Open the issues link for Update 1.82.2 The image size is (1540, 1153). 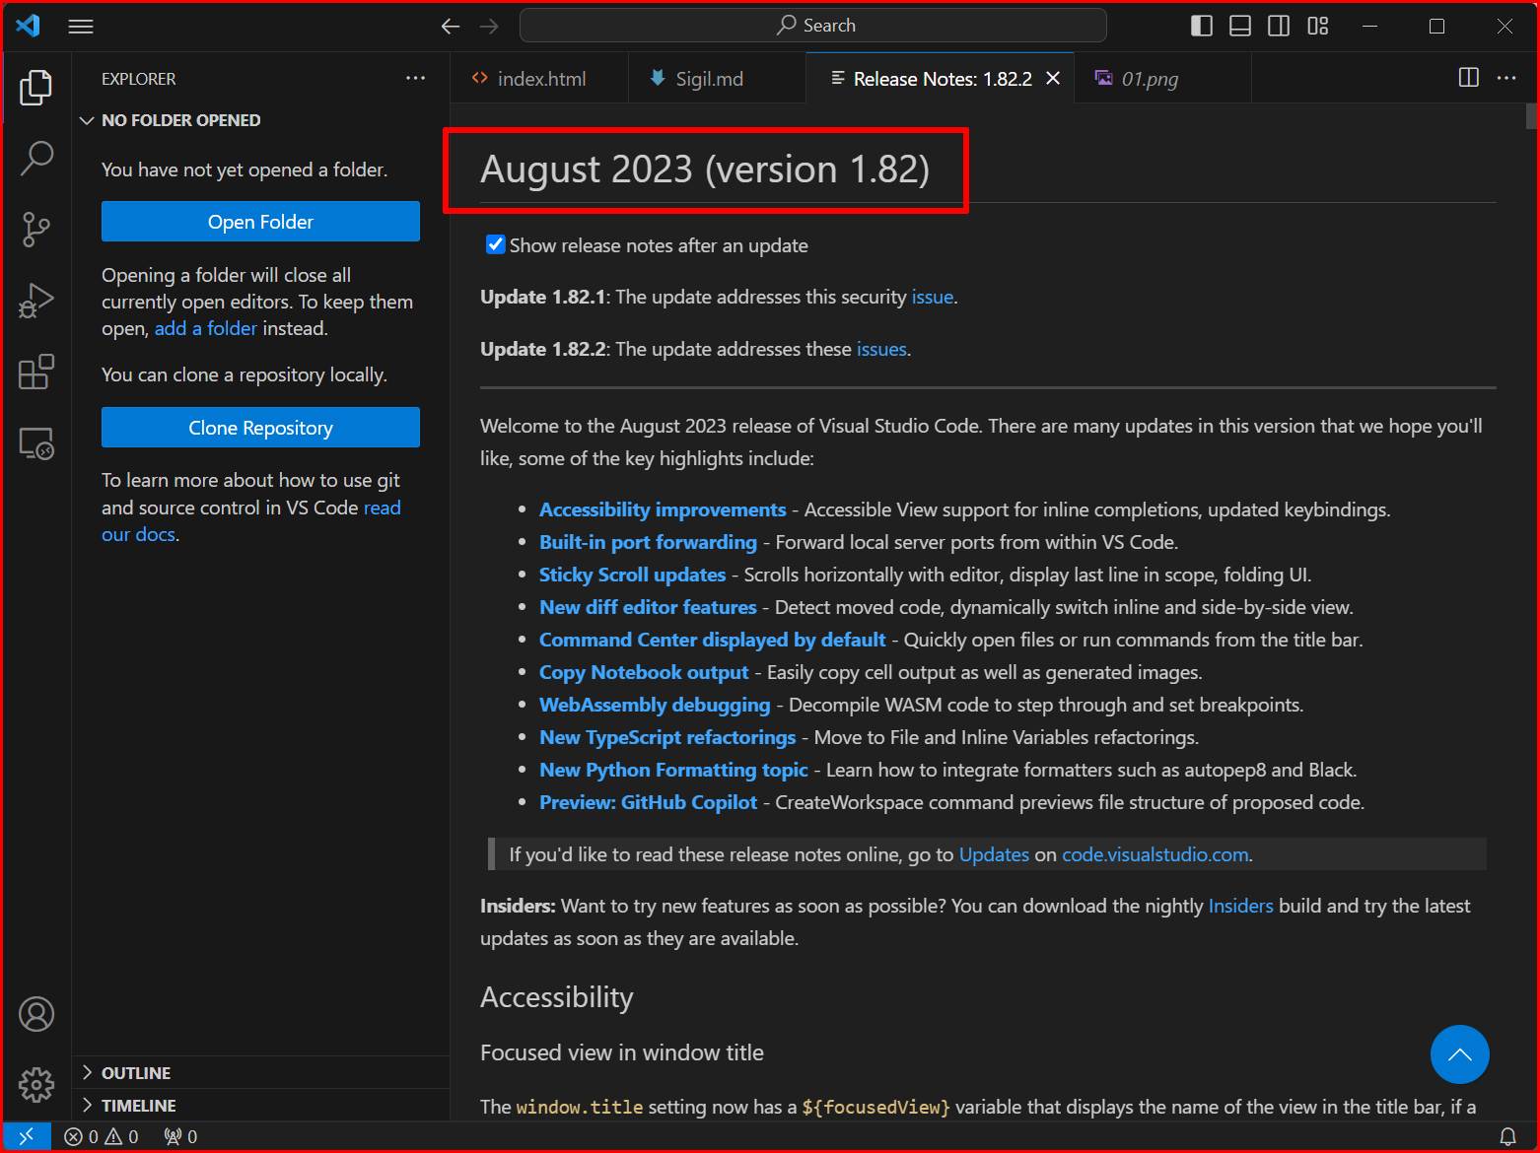pos(881,349)
